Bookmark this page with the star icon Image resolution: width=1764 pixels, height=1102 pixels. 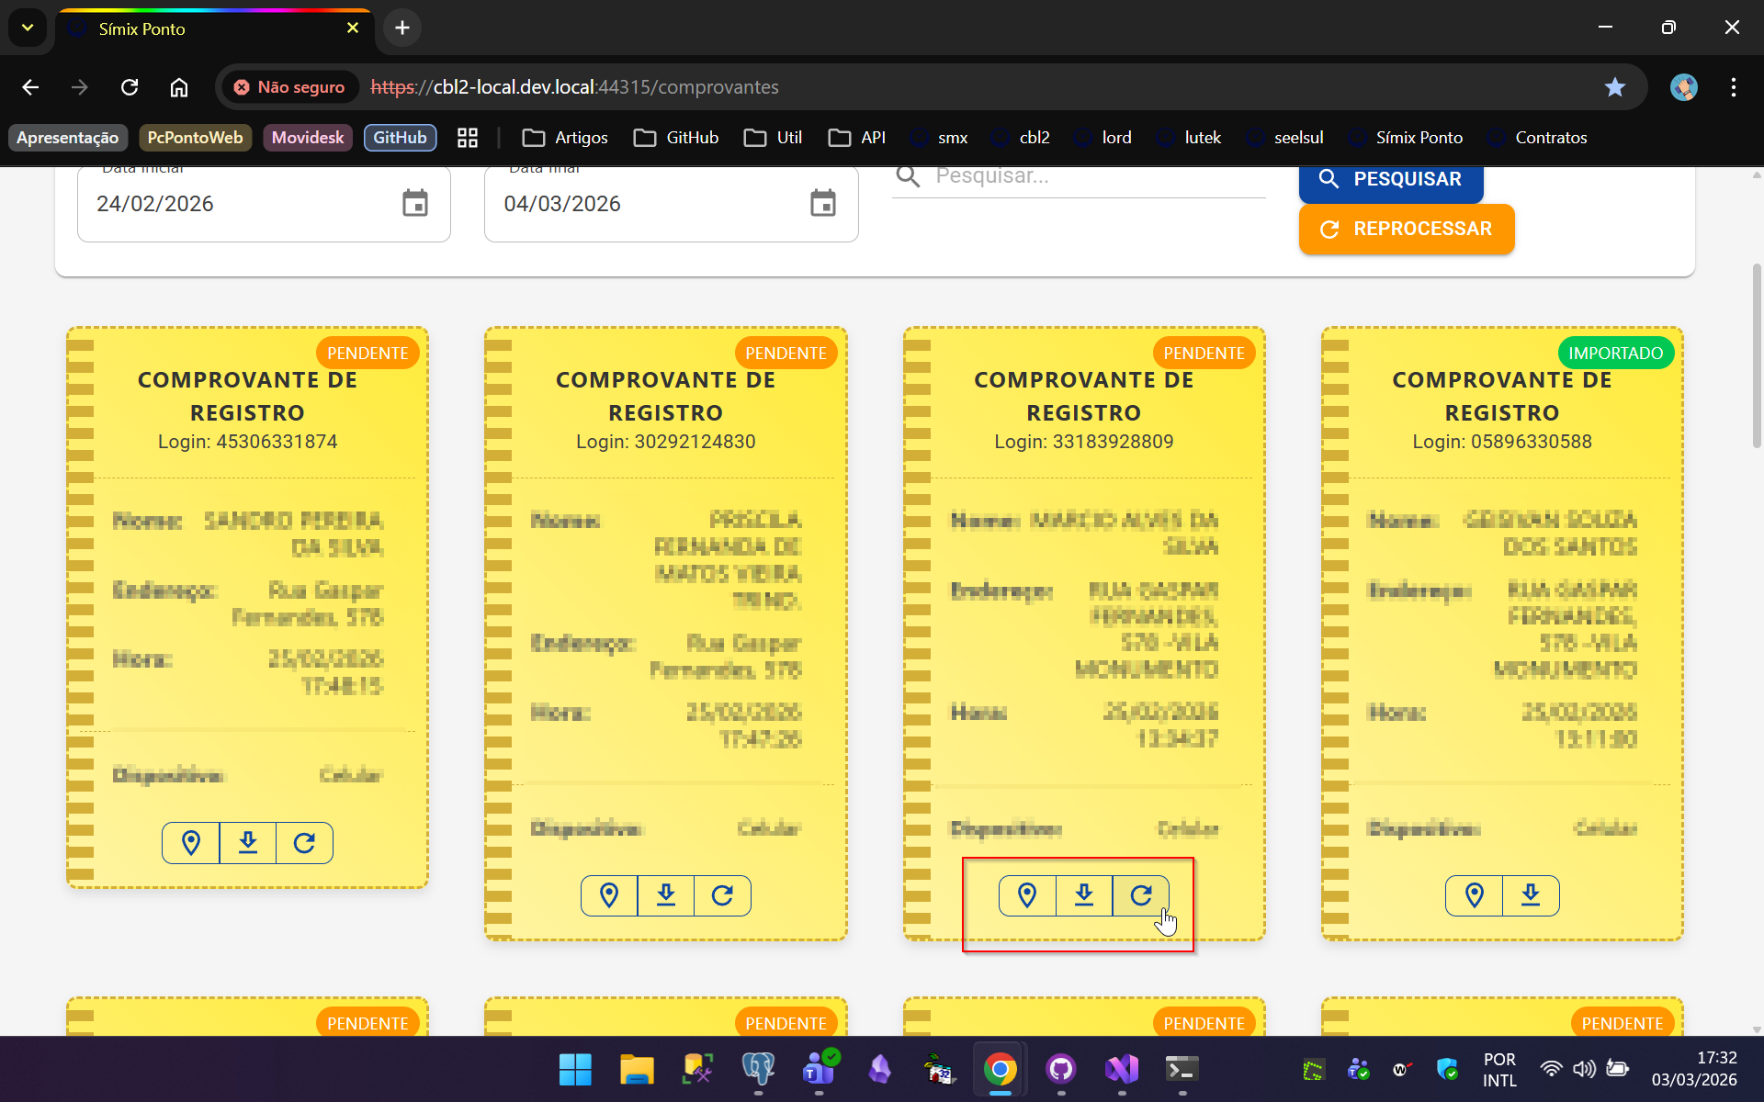click(x=1614, y=87)
